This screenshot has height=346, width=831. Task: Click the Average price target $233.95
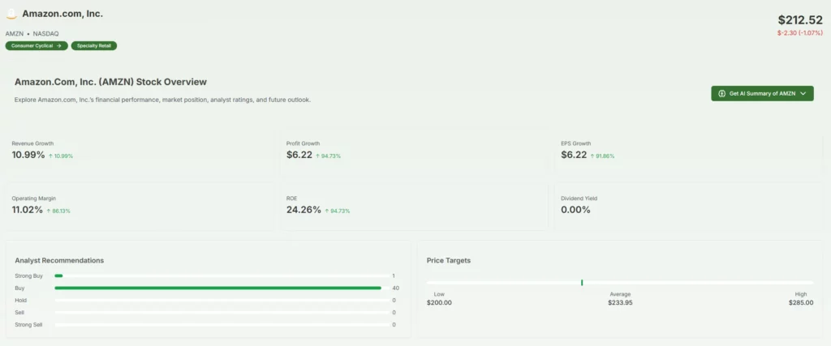point(620,302)
